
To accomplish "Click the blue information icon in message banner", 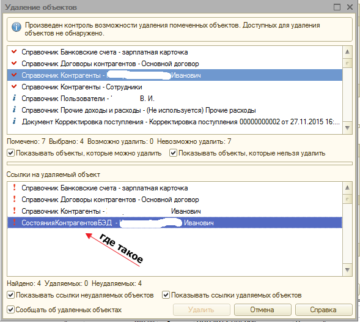I will [17, 27].
